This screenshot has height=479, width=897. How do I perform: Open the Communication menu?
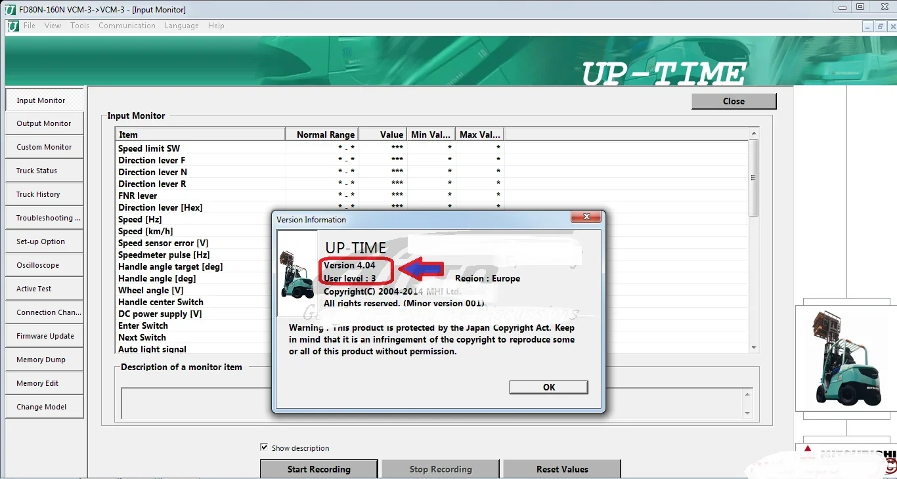click(x=127, y=26)
